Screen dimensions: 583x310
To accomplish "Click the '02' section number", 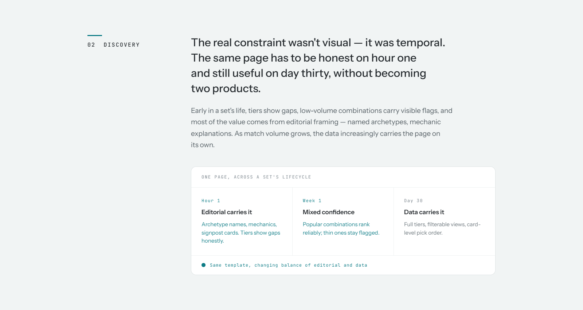I will (x=91, y=45).
